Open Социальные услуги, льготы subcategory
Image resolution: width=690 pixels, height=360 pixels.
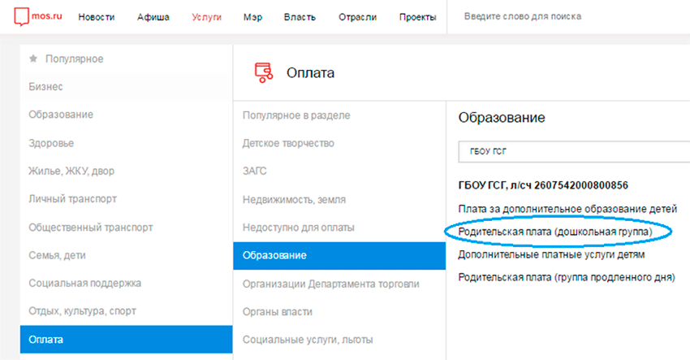click(x=308, y=340)
